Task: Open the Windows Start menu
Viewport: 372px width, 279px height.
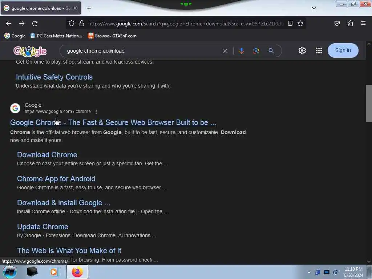Action: pyautogui.click(x=9, y=272)
